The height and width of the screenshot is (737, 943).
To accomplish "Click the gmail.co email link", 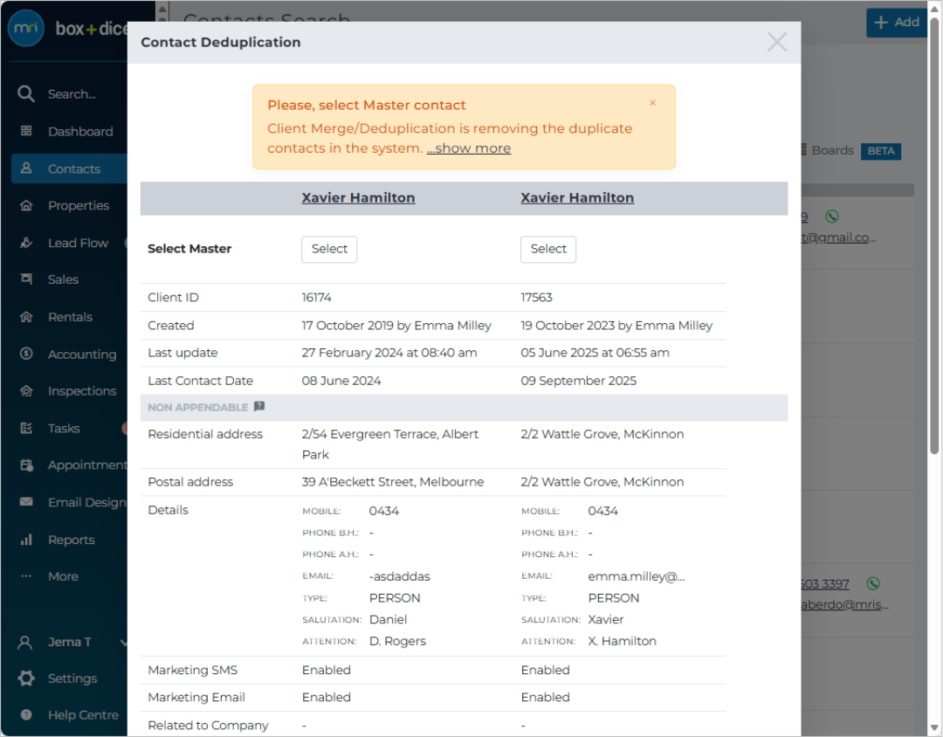I will click(x=838, y=238).
